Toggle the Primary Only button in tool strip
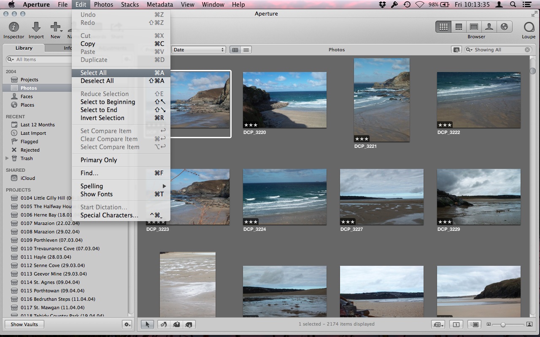The height and width of the screenshot is (337, 540). (x=456, y=324)
